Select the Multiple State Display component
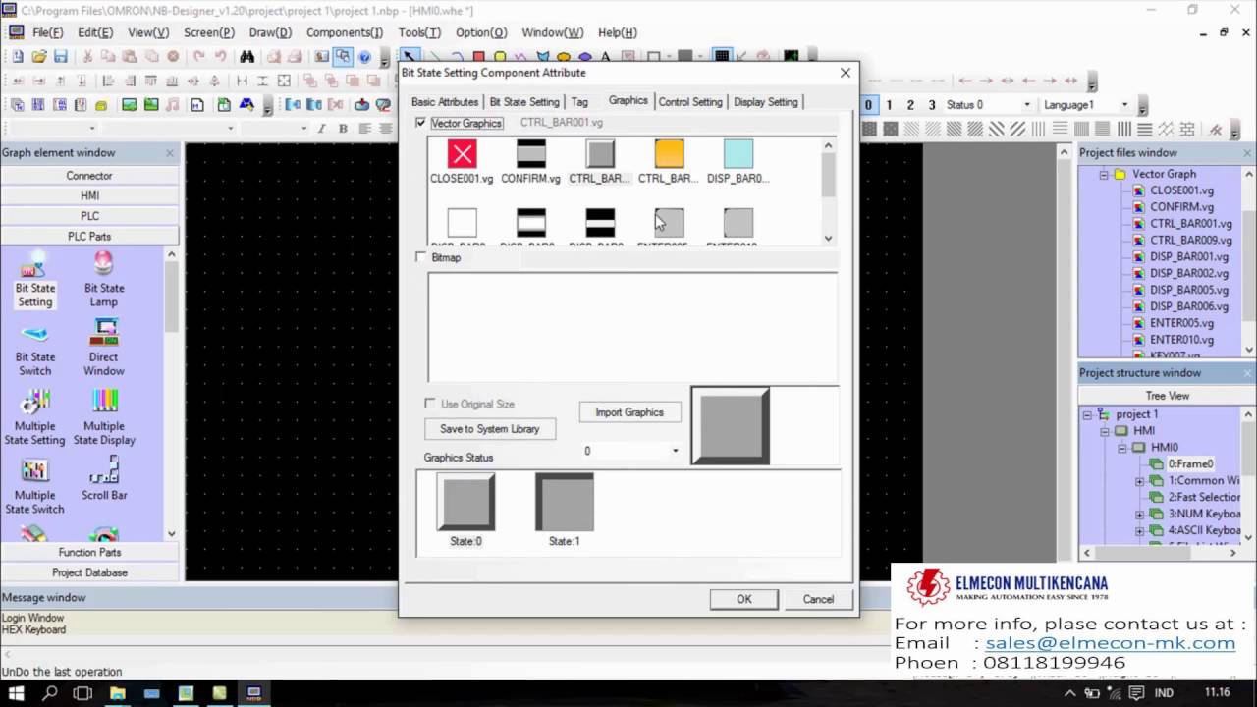Screen dimensions: 1257x707 point(104,418)
